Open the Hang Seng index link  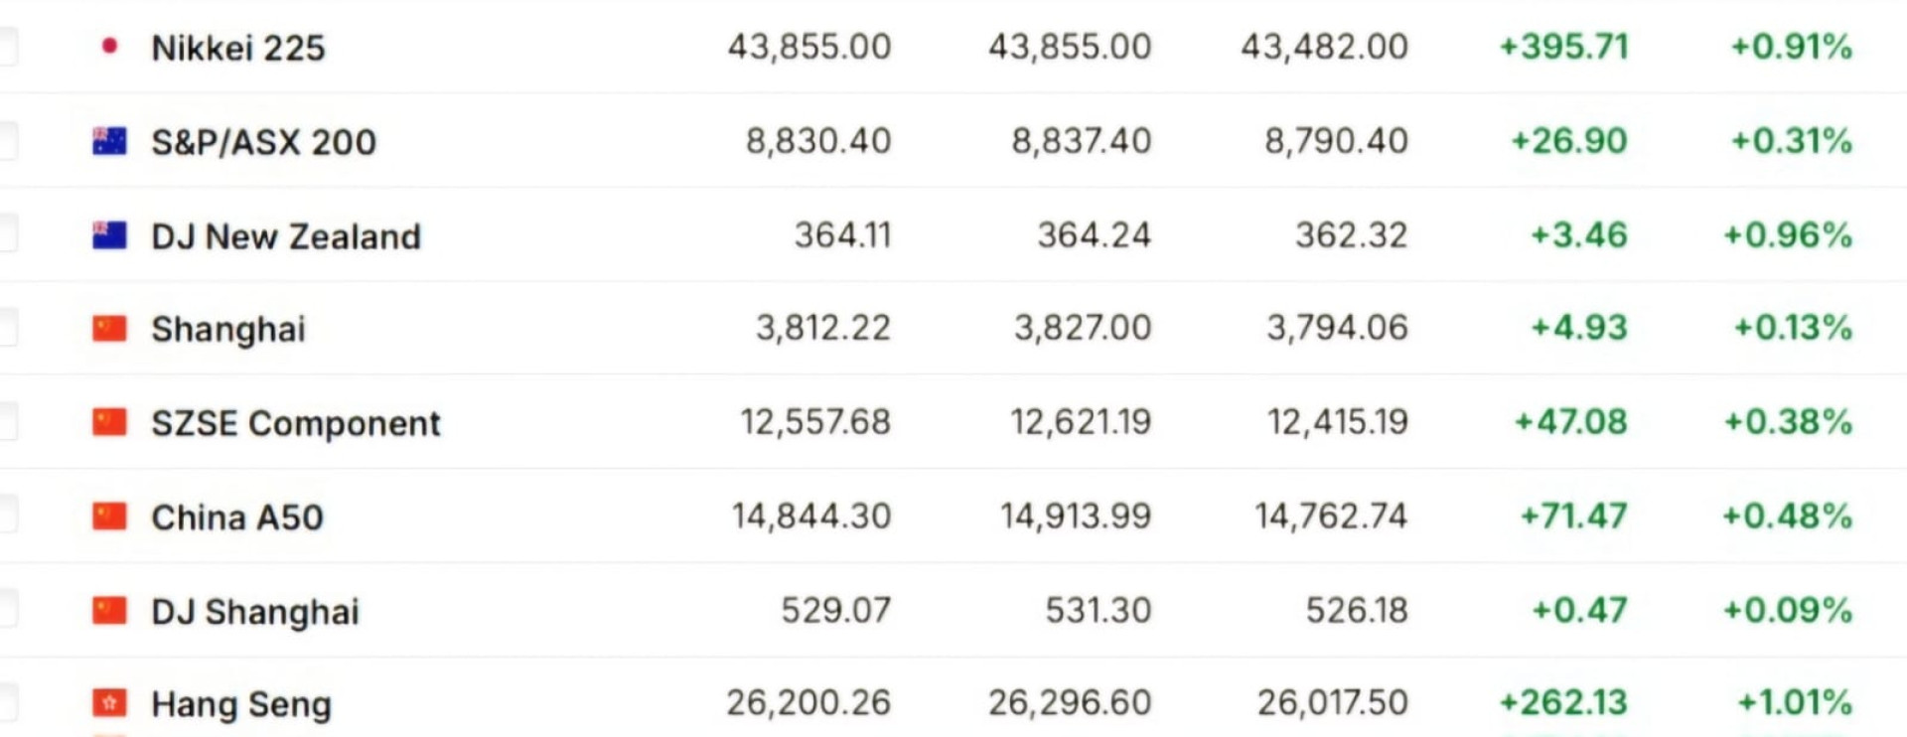240,704
